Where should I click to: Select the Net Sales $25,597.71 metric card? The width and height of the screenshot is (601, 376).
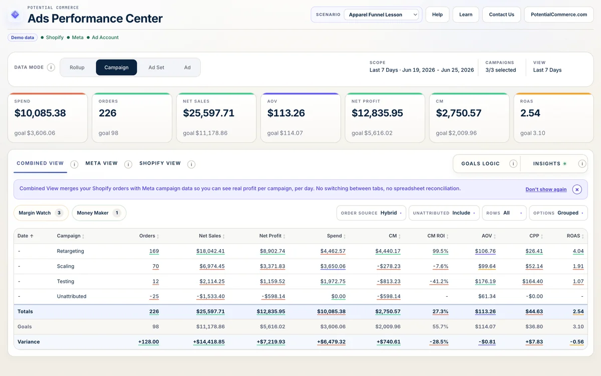click(216, 118)
